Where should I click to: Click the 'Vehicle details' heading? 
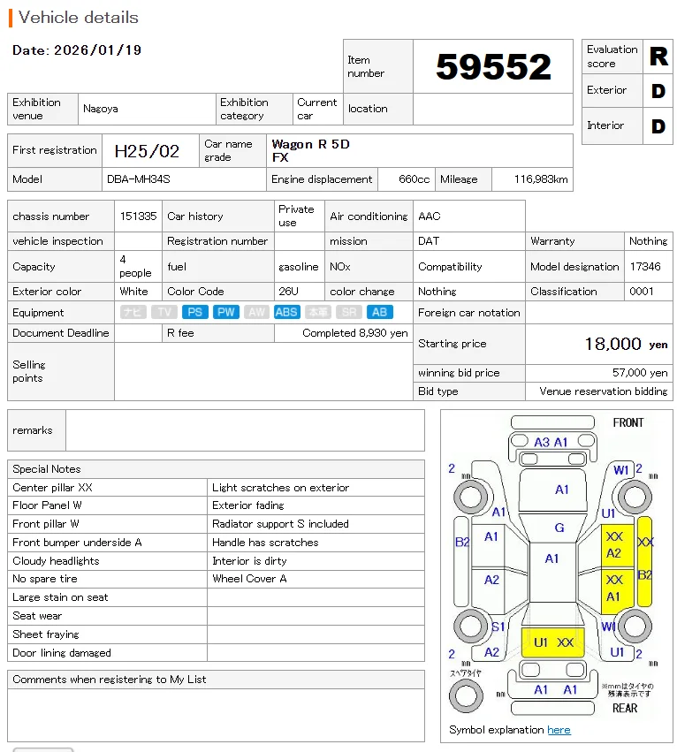[78, 18]
